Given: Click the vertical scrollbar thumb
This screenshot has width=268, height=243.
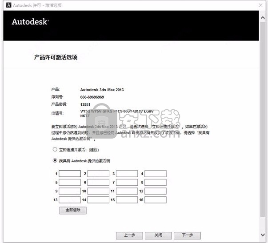Looking at the screenshot, I should tap(263, 120).
